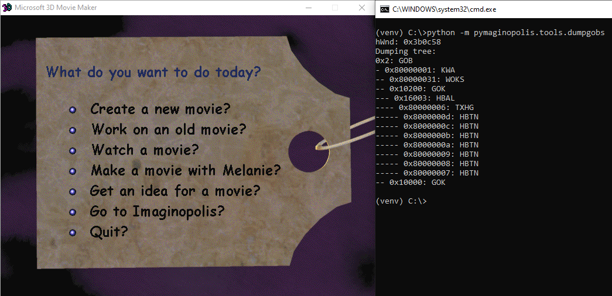Click the 3D Movie Maker title bar icon
Screen dimensions: 612x296
click(x=6, y=8)
